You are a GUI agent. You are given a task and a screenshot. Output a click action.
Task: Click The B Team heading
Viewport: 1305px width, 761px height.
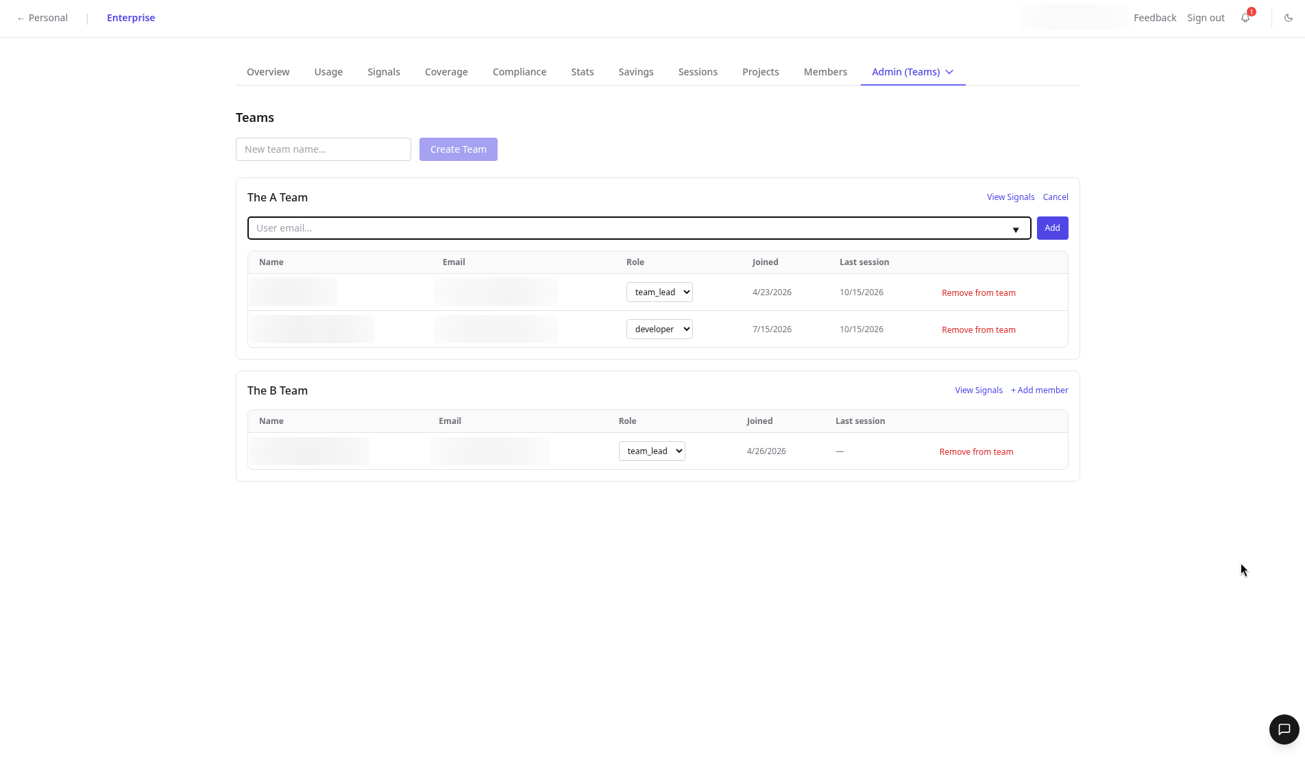(278, 390)
